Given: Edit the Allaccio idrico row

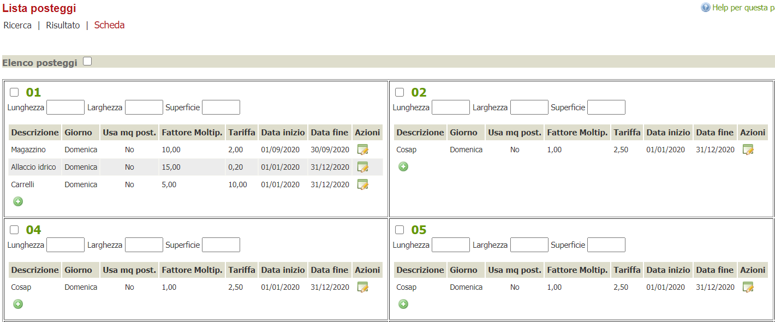Looking at the screenshot, I should click(x=362, y=167).
